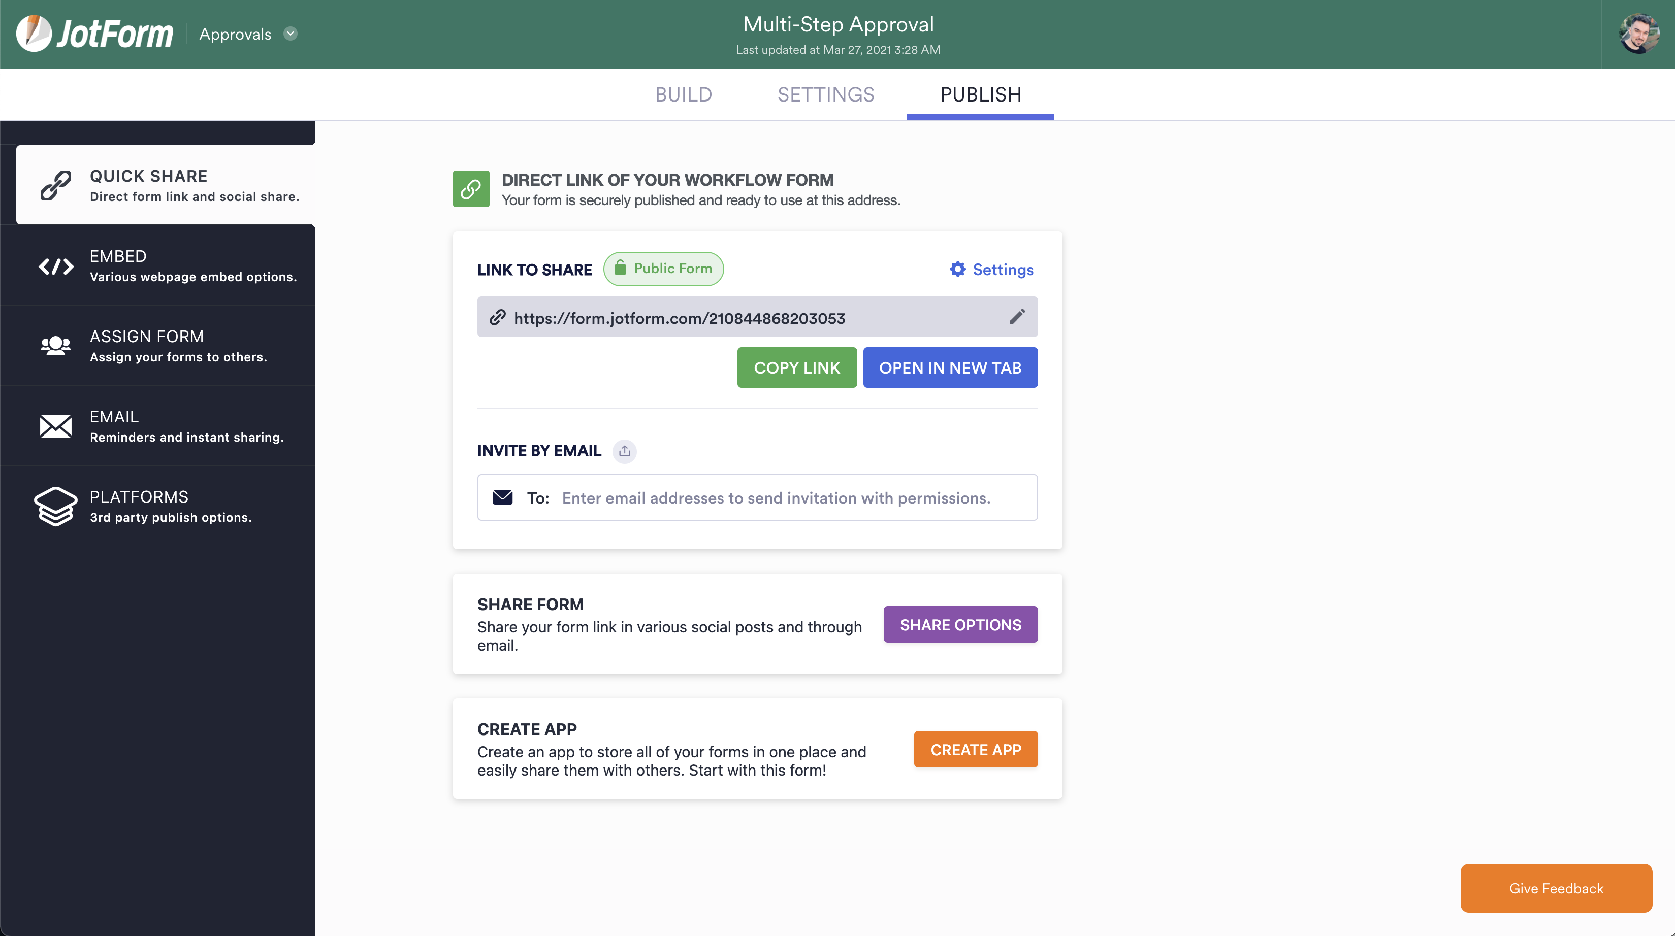Click SHARE OPTIONS button

tap(960, 625)
